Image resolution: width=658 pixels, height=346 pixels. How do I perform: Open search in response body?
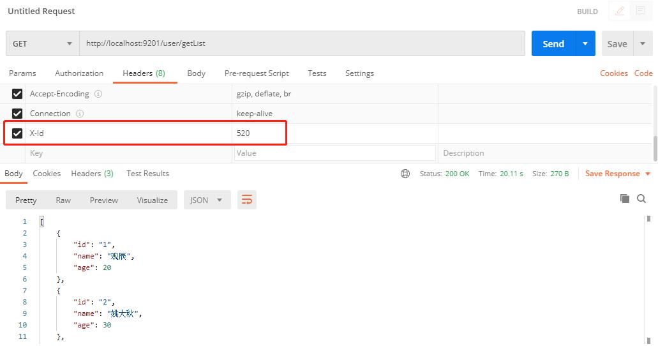pyautogui.click(x=641, y=199)
